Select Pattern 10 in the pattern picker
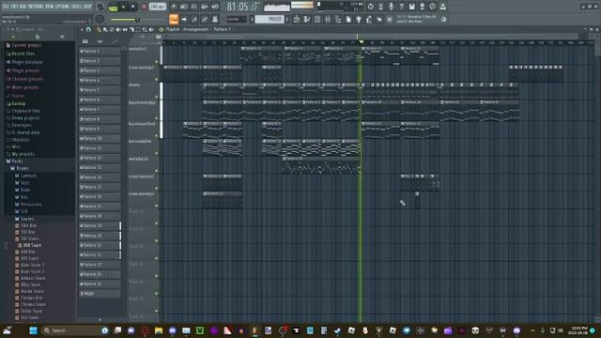 point(100,138)
